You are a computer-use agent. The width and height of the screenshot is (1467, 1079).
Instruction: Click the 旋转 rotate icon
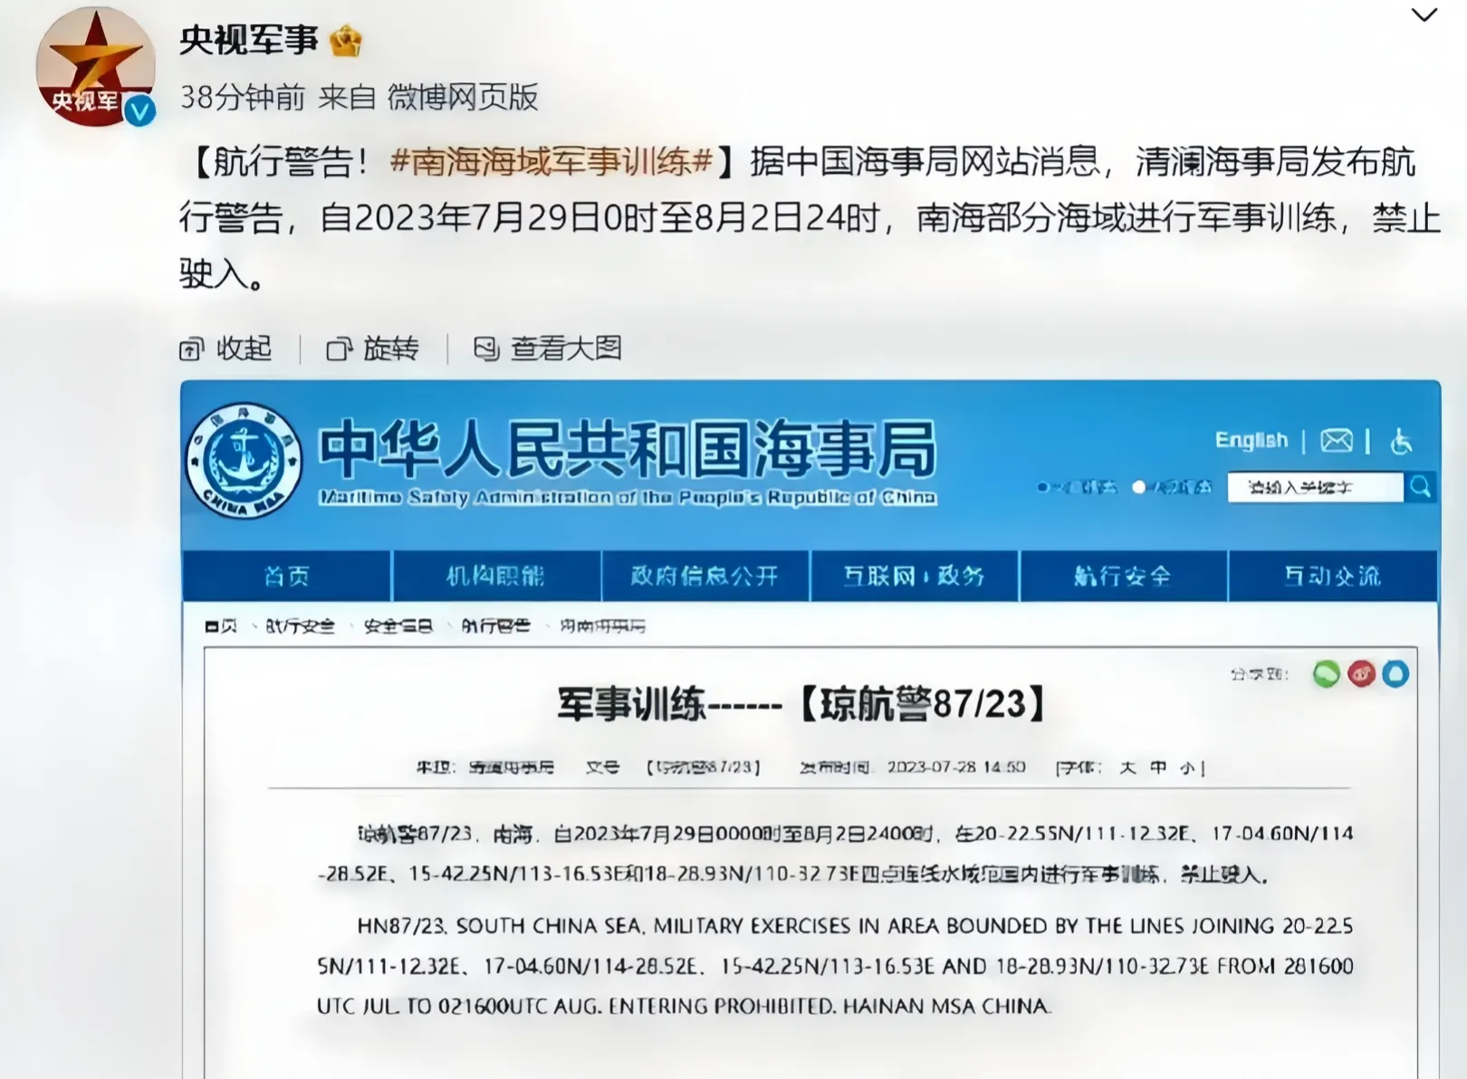(x=339, y=349)
